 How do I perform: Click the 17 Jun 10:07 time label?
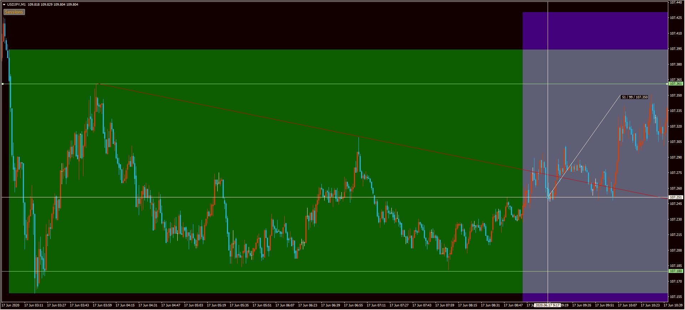point(627,305)
